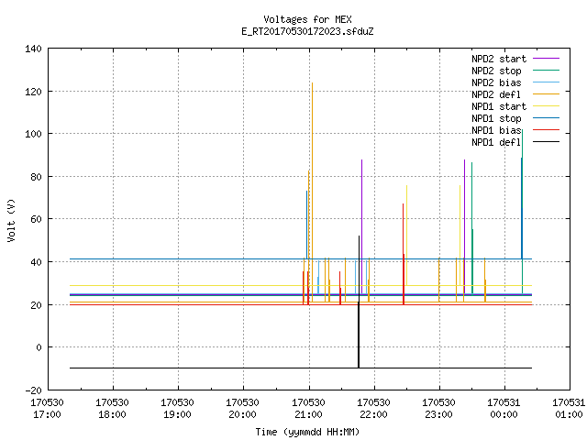Click the 100 y-axis tick label
Screen dimensions: 587x440
click(33, 134)
